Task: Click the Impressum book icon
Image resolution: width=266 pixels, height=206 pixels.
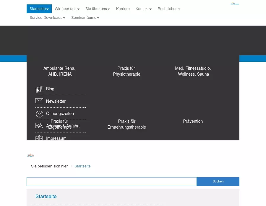Action: (39, 138)
